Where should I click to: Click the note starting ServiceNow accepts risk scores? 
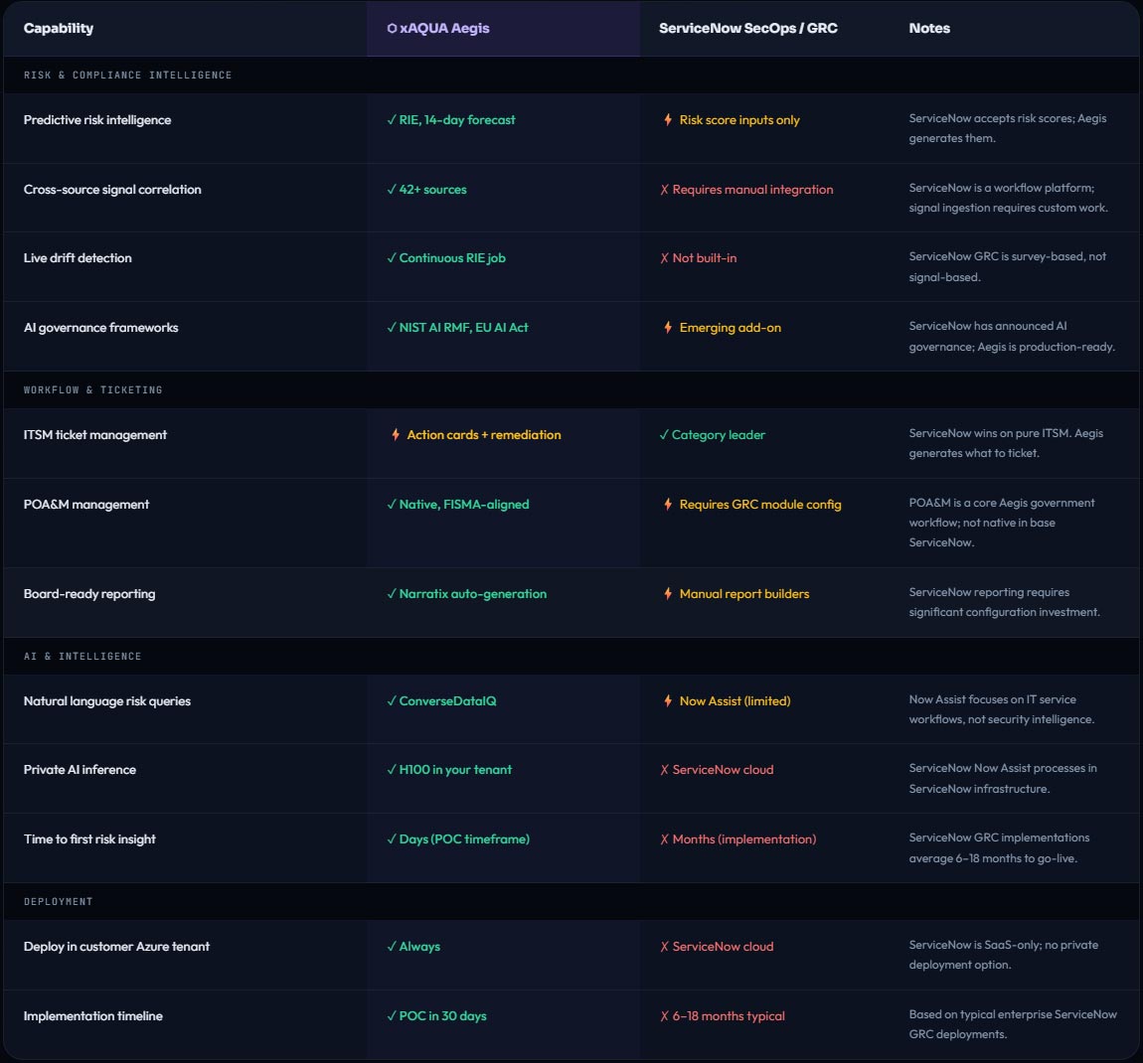[x=1008, y=128]
